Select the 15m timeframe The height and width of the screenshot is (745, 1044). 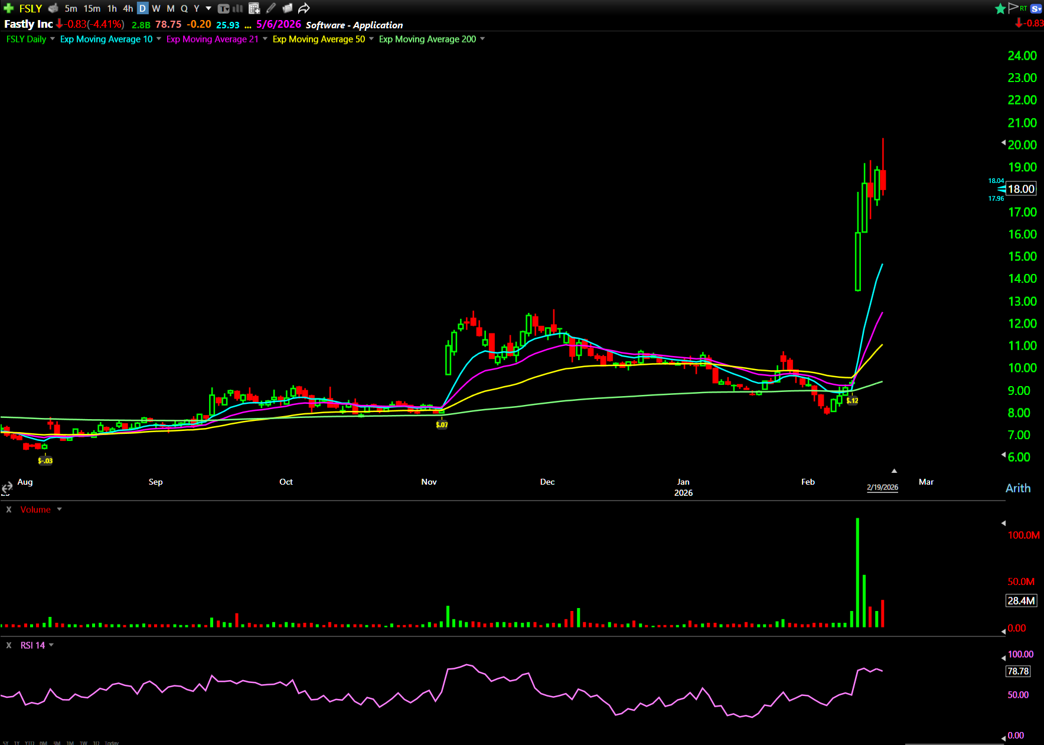[92, 8]
